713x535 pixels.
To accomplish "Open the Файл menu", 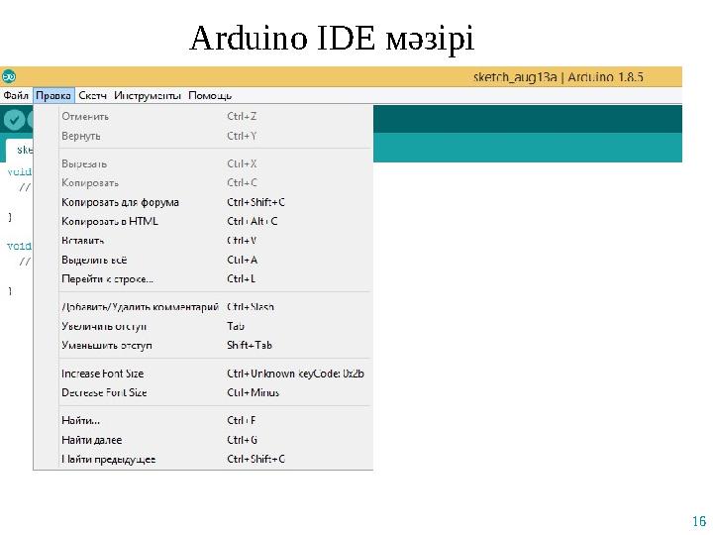I will coord(16,95).
